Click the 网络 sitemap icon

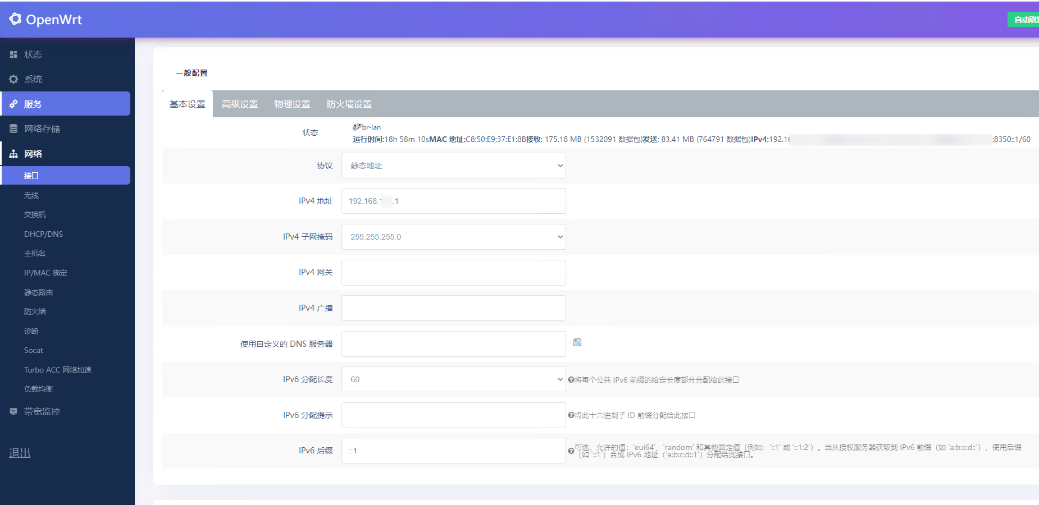(x=13, y=154)
